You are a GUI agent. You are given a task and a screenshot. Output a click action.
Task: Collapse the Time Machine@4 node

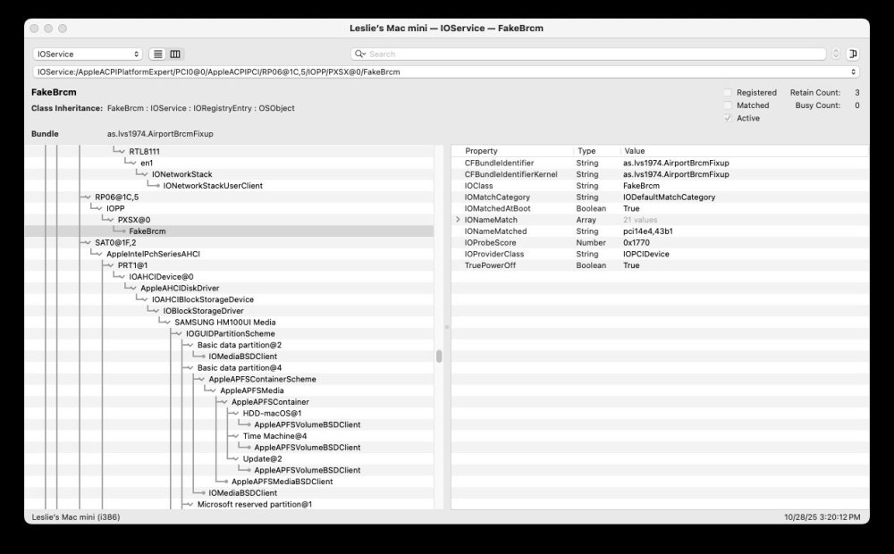pos(236,437)
